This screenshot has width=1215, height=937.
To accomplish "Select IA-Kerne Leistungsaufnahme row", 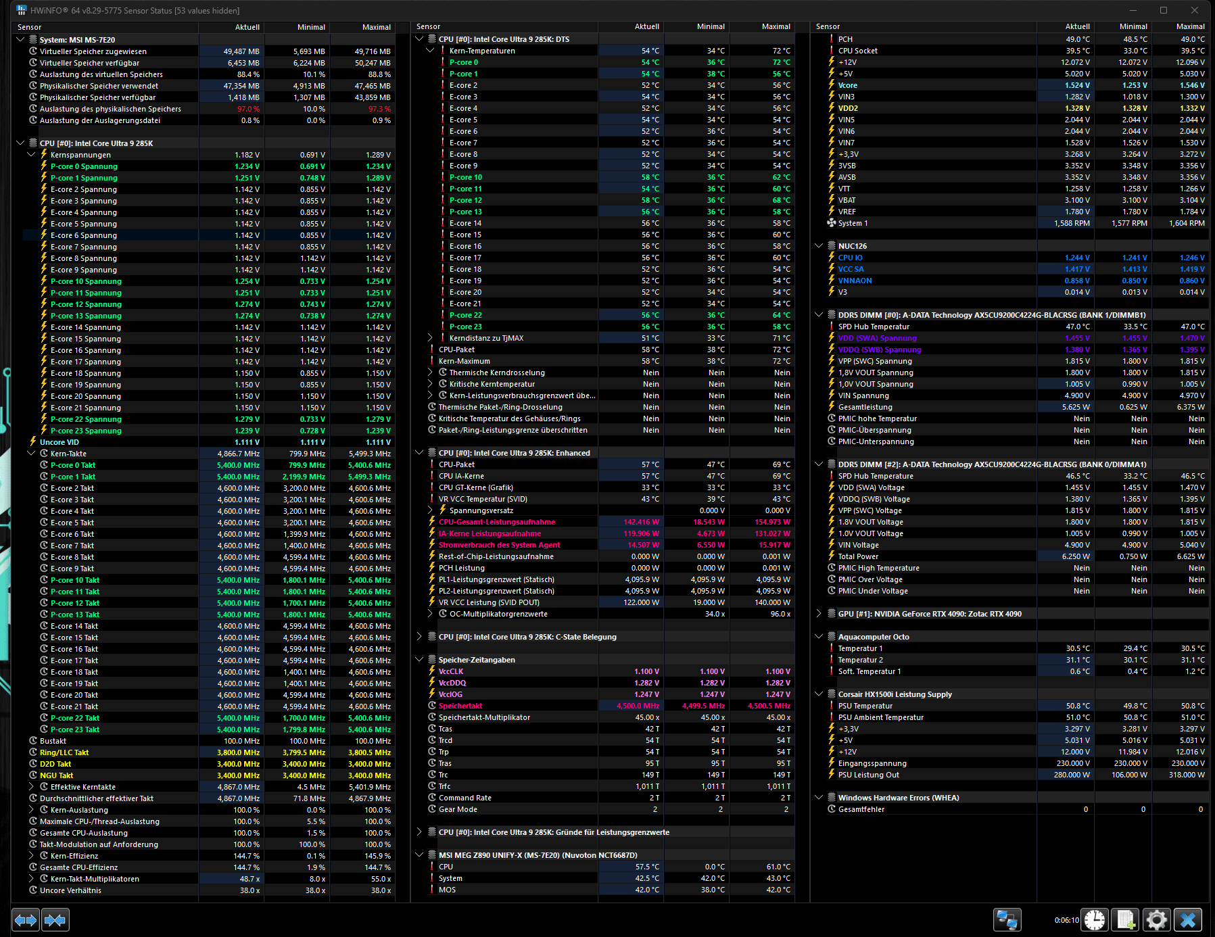I will [609, 533].
